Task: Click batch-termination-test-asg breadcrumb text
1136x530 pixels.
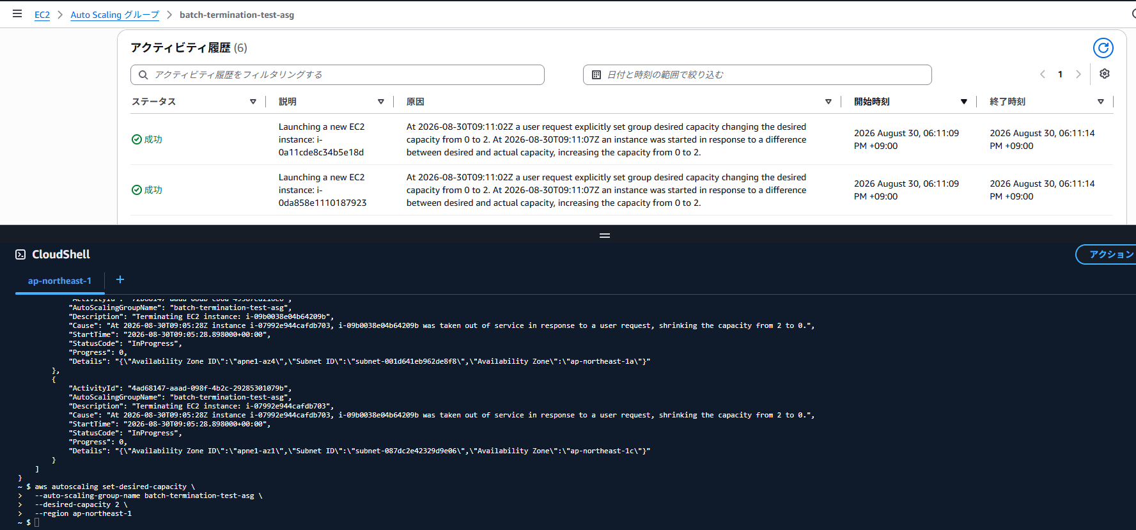Action: (x=237, y=15)
